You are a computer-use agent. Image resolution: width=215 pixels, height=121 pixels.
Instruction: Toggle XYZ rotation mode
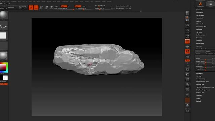[x=187, y=61]
